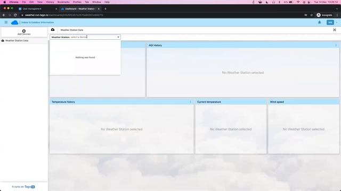Click the Do Not Disturb moon icon
The height and width of the screenshot is (191, 341).
pos(267,2)
